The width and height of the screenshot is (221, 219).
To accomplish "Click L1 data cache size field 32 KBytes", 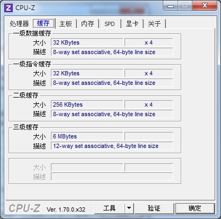I will (x=87, y=42).
